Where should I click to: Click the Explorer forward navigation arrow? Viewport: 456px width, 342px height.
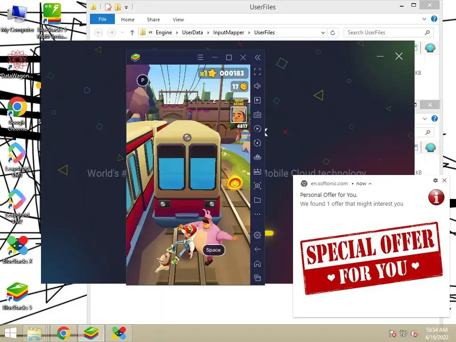point(111,33)
